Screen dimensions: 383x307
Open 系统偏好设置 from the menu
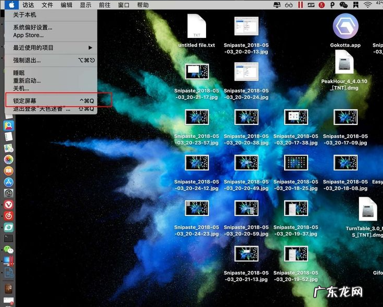click(x=33, y=28)
